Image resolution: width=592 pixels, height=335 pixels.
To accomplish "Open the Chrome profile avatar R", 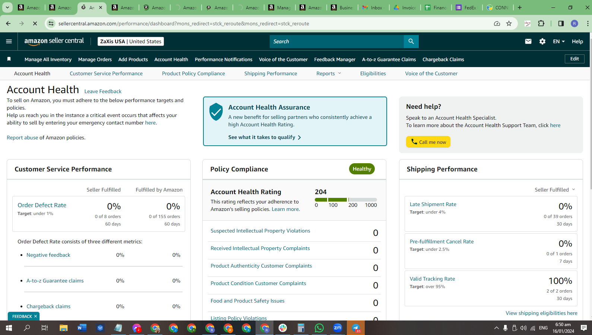I will coord(574,23).
